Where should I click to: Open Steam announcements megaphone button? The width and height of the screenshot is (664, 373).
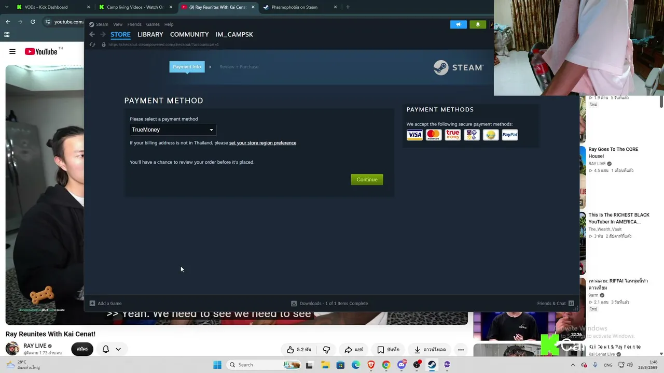pyautogui.click(x=459, y=24)
